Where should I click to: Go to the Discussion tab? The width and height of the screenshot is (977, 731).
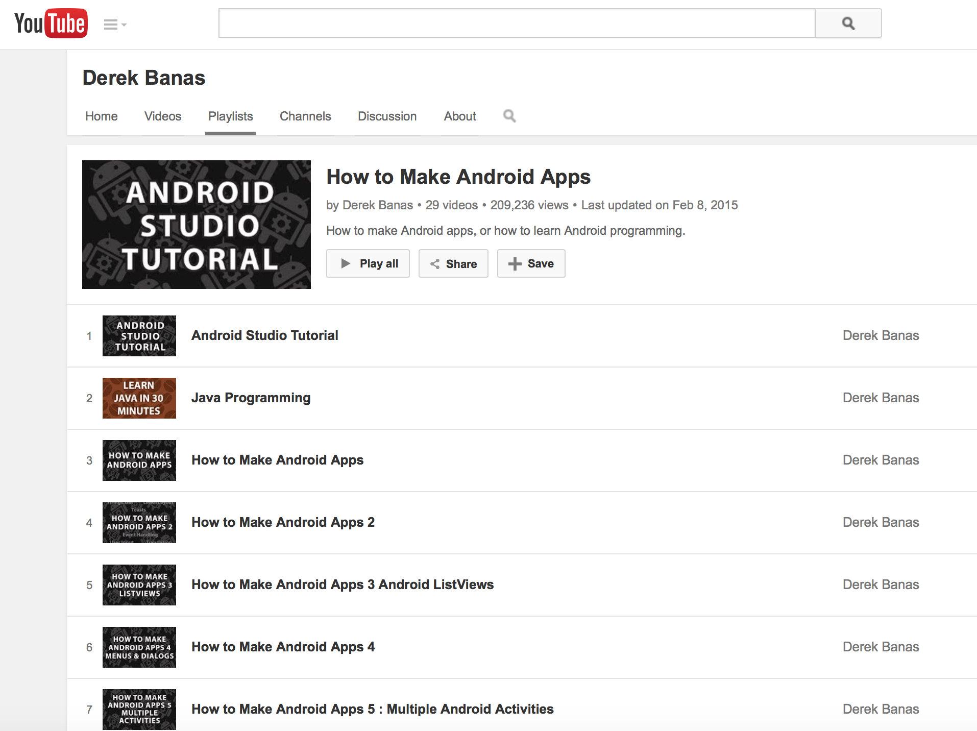click(x=387, y=116)
